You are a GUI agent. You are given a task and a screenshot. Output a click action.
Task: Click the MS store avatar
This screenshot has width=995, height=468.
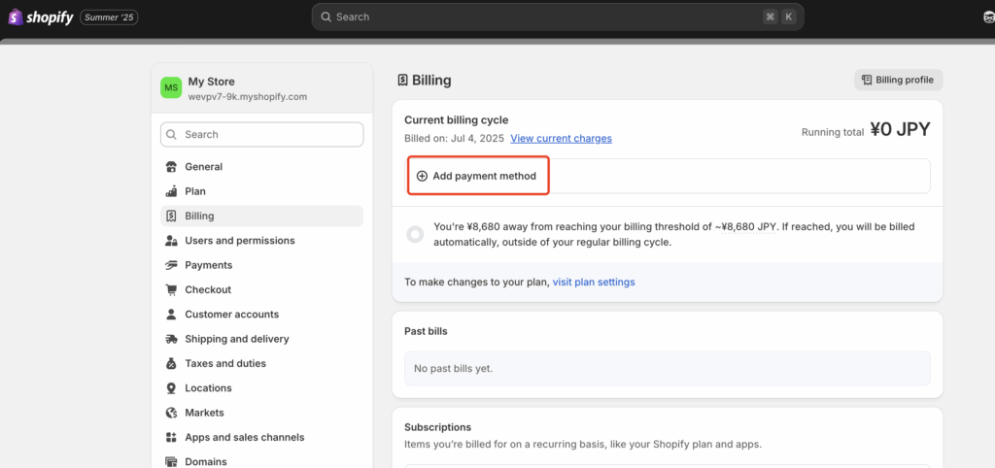pyautogui.click(x=171, y=88)
